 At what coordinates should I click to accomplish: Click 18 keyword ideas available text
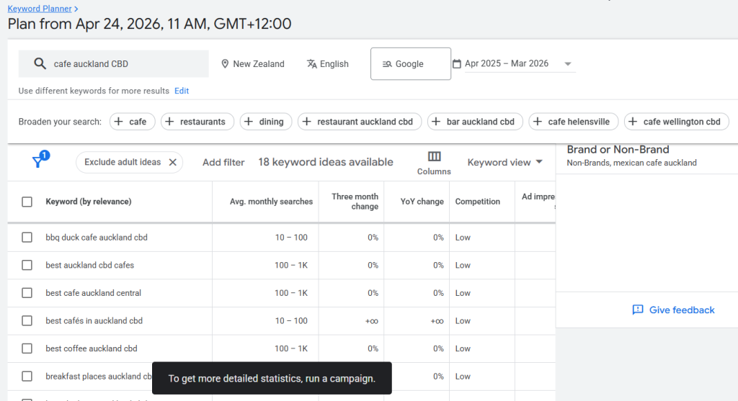click(x=326, y=162)
